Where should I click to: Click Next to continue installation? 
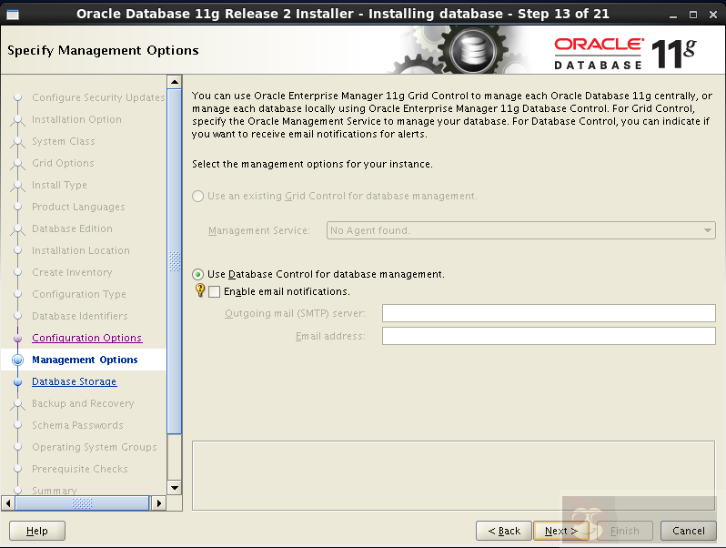(x=561, y=531)
